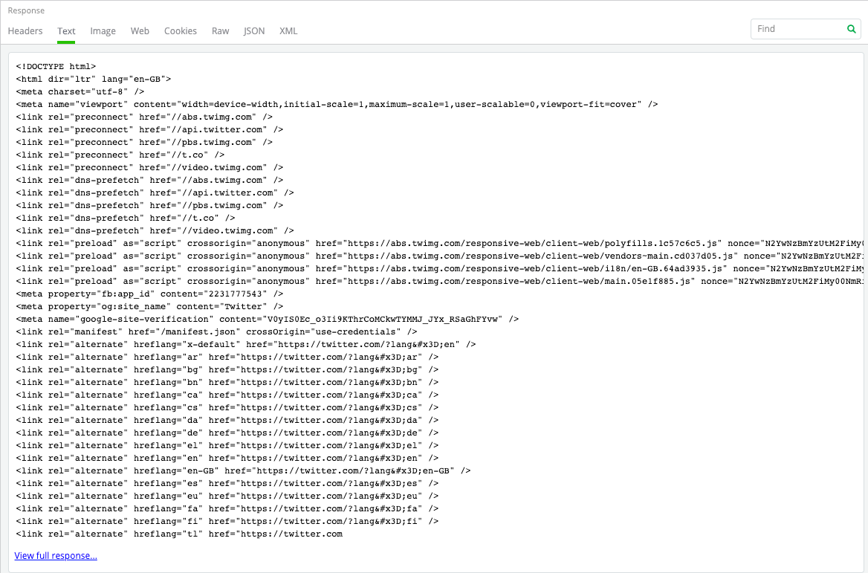Click the hreflang="bg" line
The height and width of the screenshot is (573, 868).
point(227,370)
